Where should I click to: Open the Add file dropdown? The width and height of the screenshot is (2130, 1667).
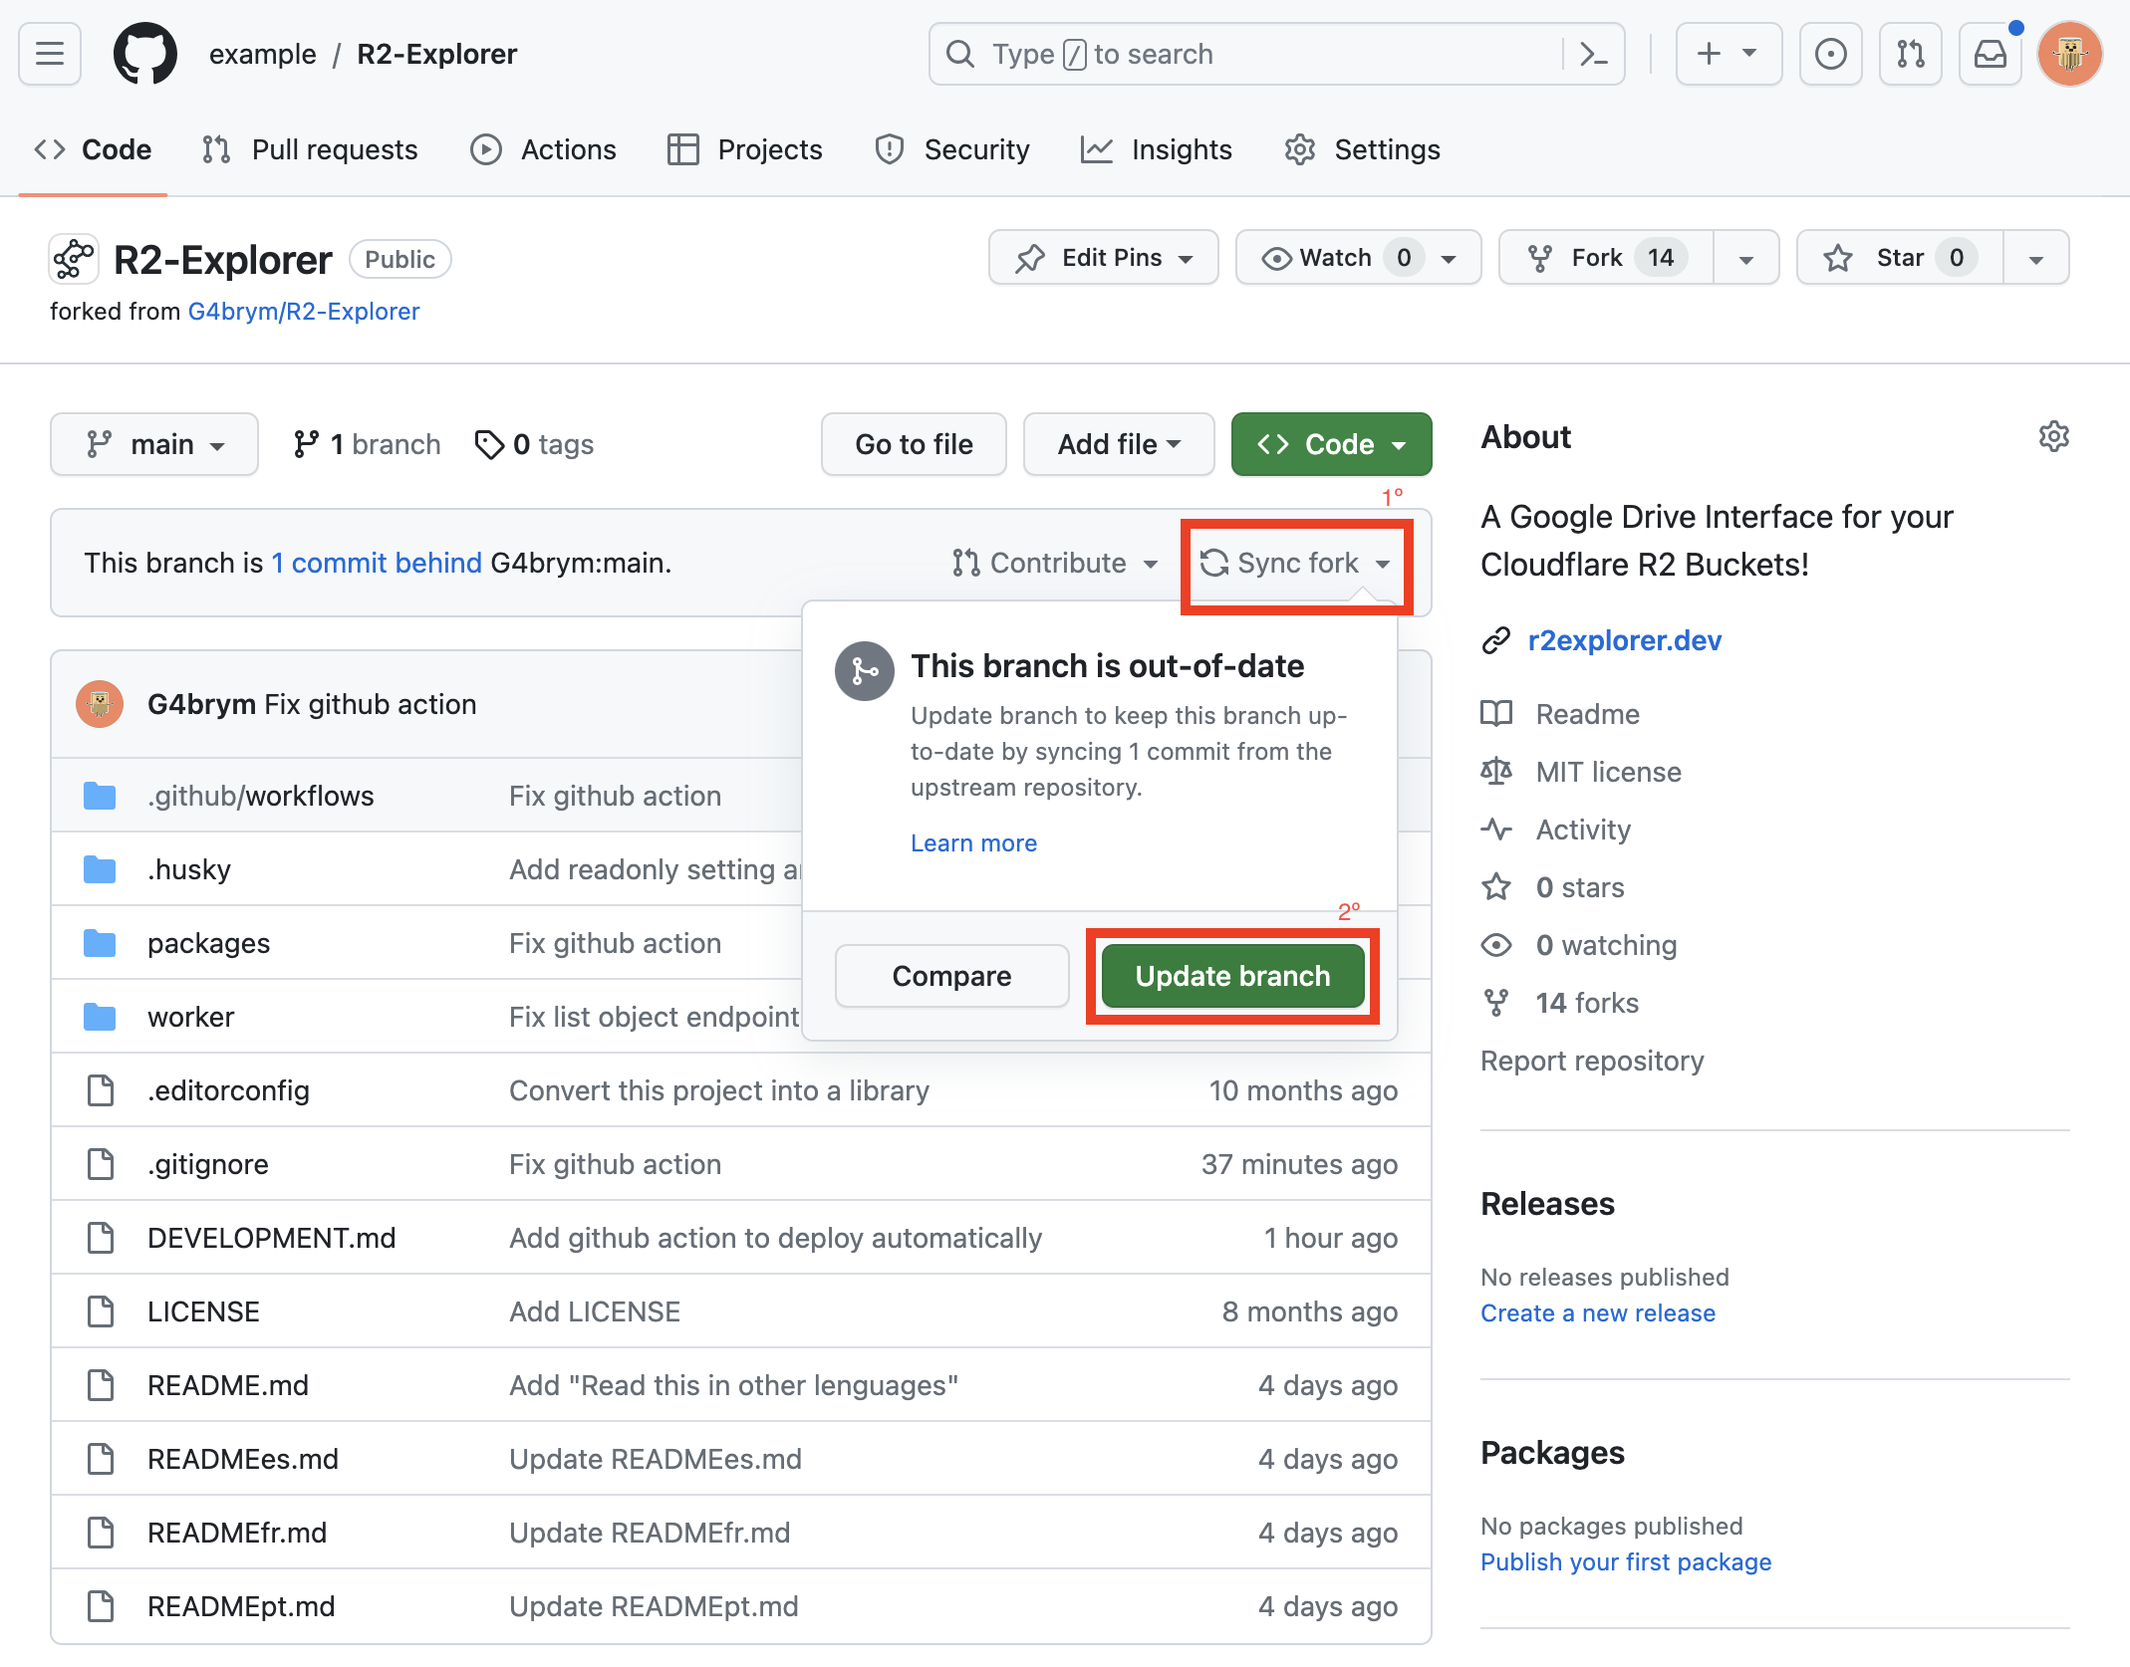[x=1119, y=444]
